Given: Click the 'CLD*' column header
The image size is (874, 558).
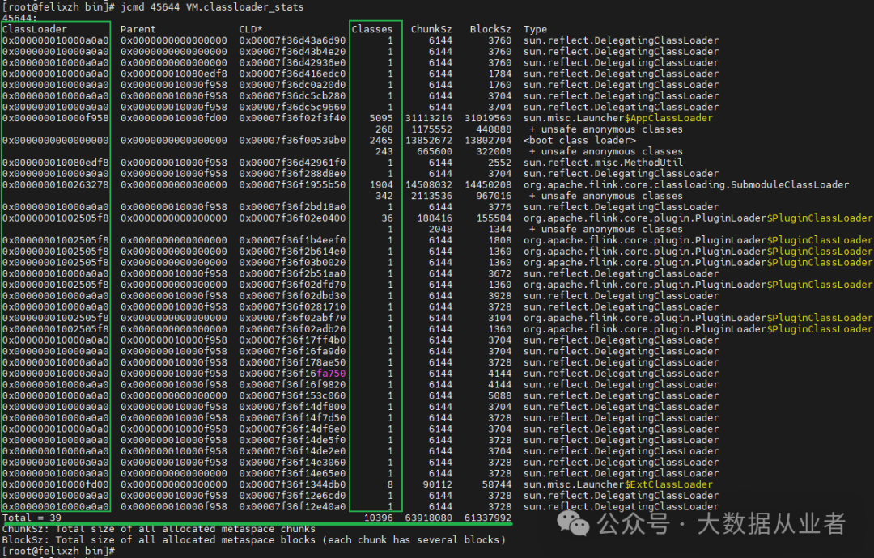Looking at the screenshot, I should pyautogui.click(x=251, y=29).
